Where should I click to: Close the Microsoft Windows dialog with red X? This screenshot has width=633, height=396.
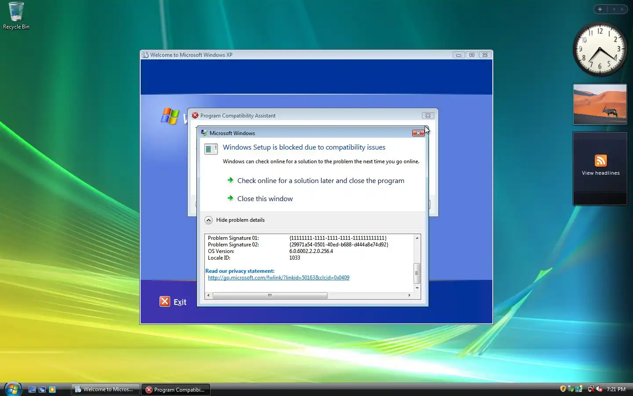[418, 133]
